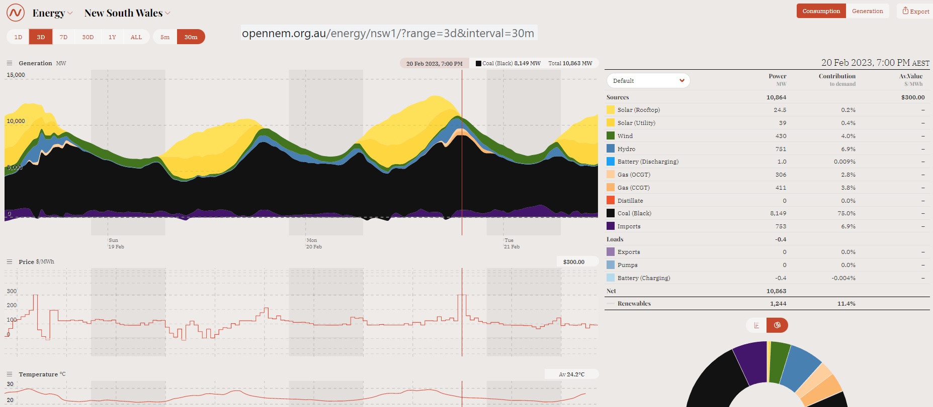Click the Total 10,863 MW readout
This screenshot has width=933, height=407.
570,64
